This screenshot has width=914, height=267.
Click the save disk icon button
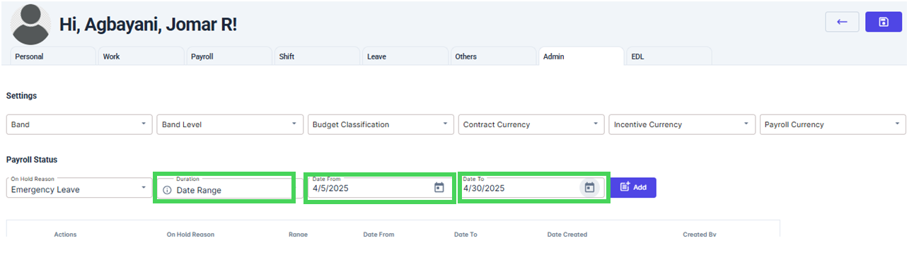(884, 22)
